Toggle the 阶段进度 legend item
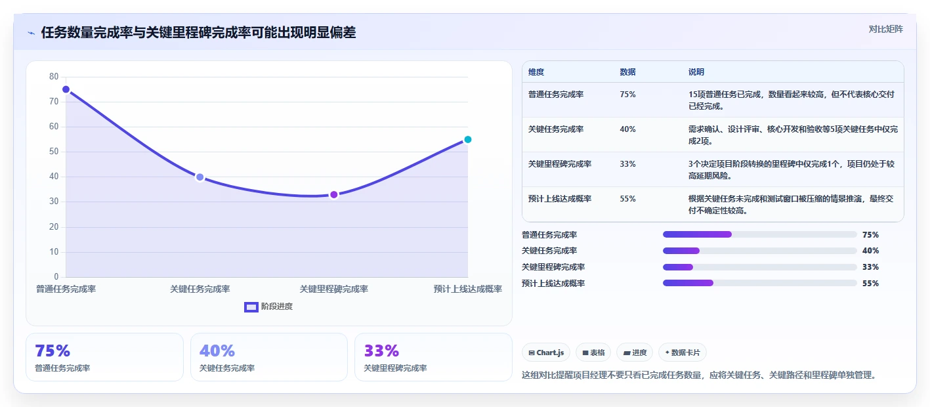Screen dimensions: 930x407 point(268,307)
